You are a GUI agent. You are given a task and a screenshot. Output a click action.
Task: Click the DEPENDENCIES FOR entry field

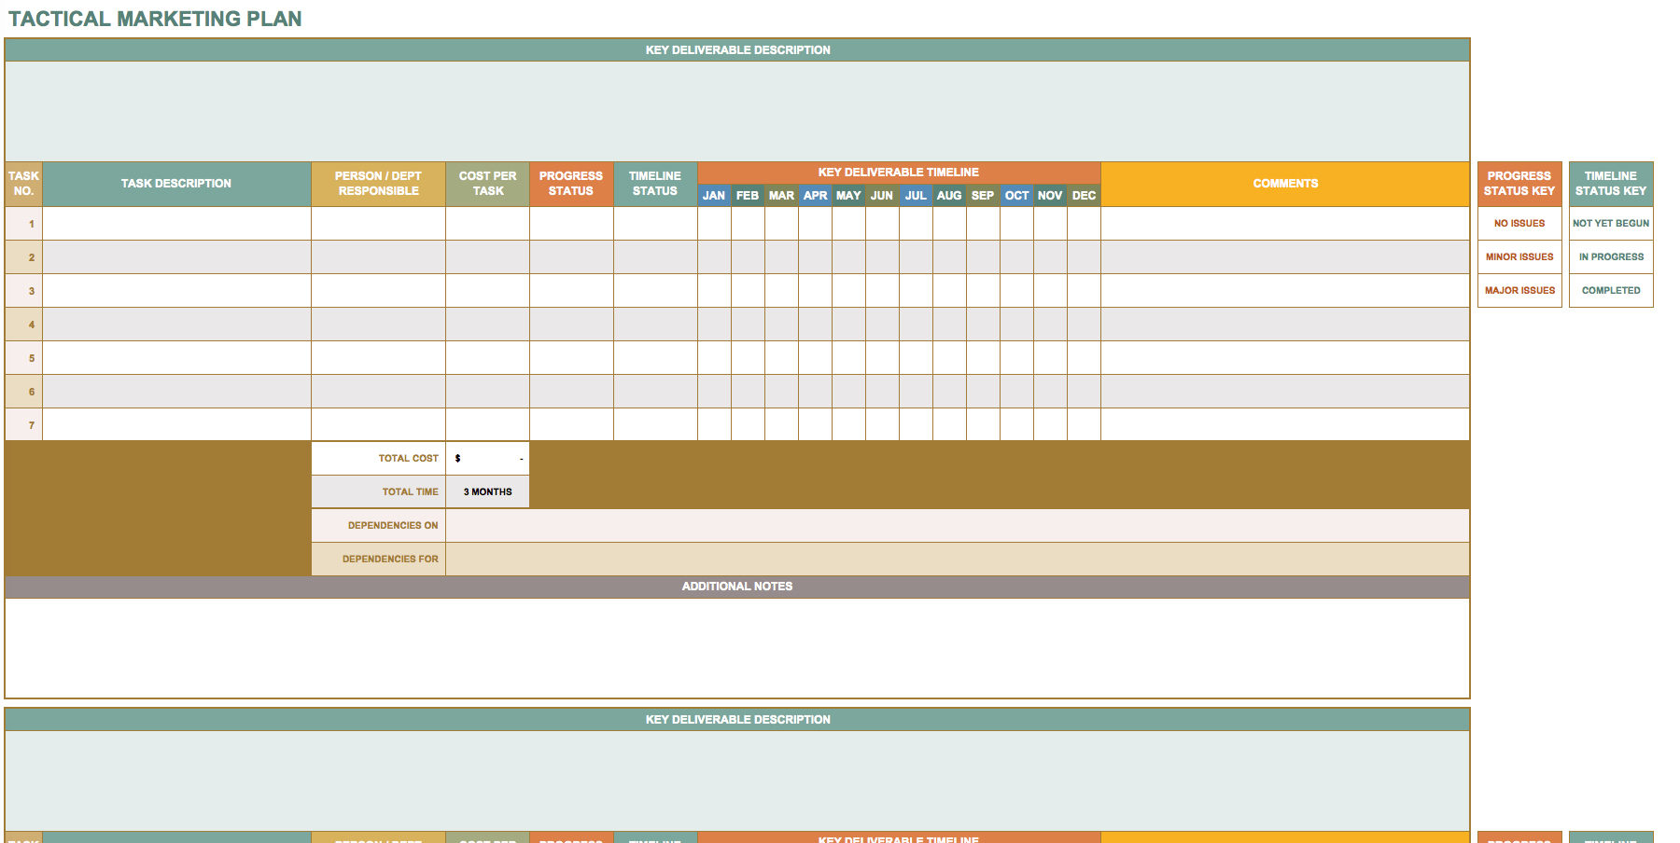pos(957,560)
